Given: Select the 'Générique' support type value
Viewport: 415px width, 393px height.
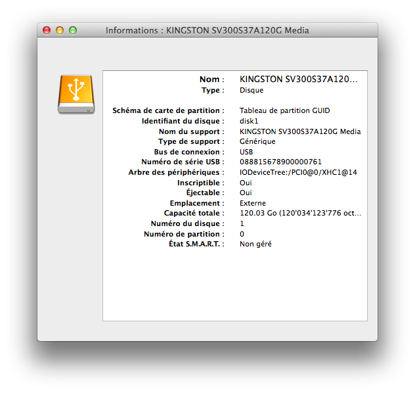Looking at the screenshot, I should [x=257, y=141].
